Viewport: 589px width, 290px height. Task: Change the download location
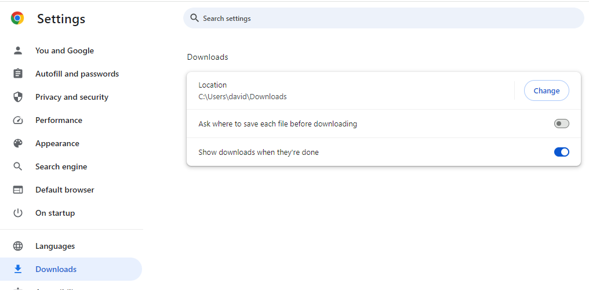pyautogui.click(x=547, y=90)
